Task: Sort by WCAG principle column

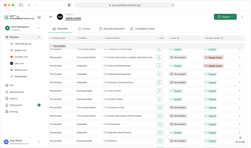Action: pyautogui.click(x=57, y=38)
